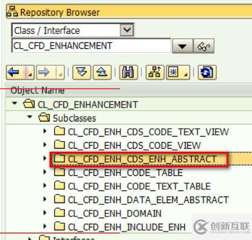Select CL_CFD_ENH_CODE_TABLE subclass

pos(125,173)
